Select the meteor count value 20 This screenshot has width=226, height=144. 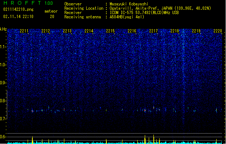pyautogui.click(x=52, y=17)
